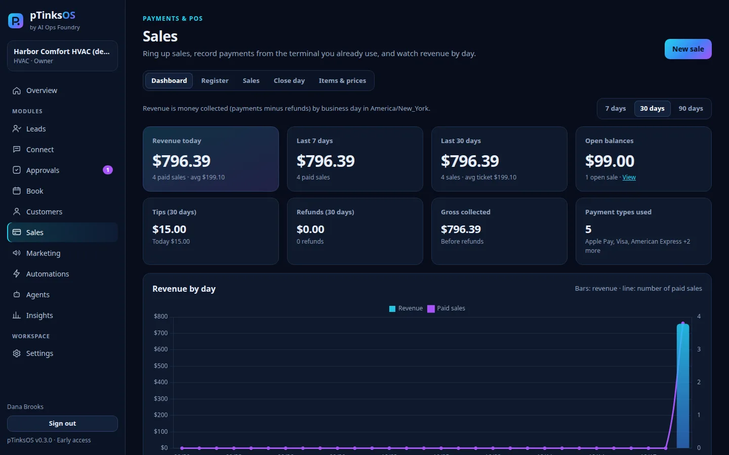
Task: Click the Sales card icon
Action: (x=17, y=233)
